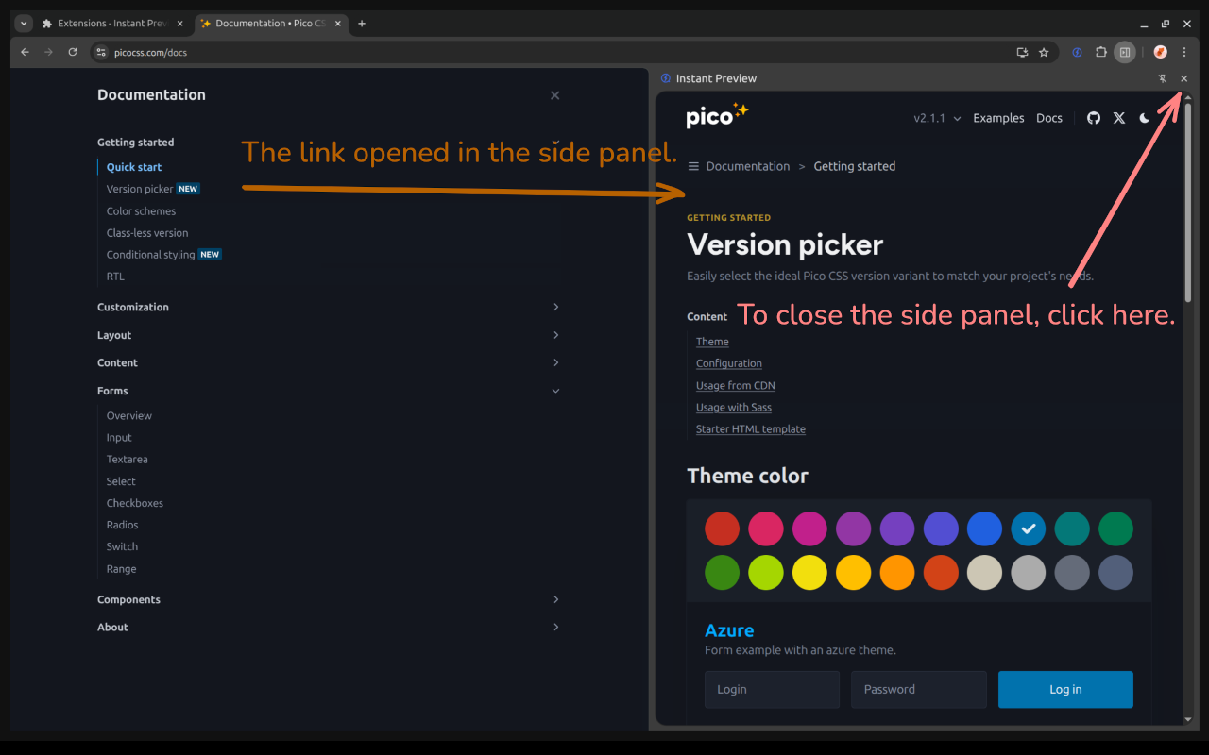This screenshot has width=1209, height=755.
Task: Open the Input docs page
Action: coord(119,438)
